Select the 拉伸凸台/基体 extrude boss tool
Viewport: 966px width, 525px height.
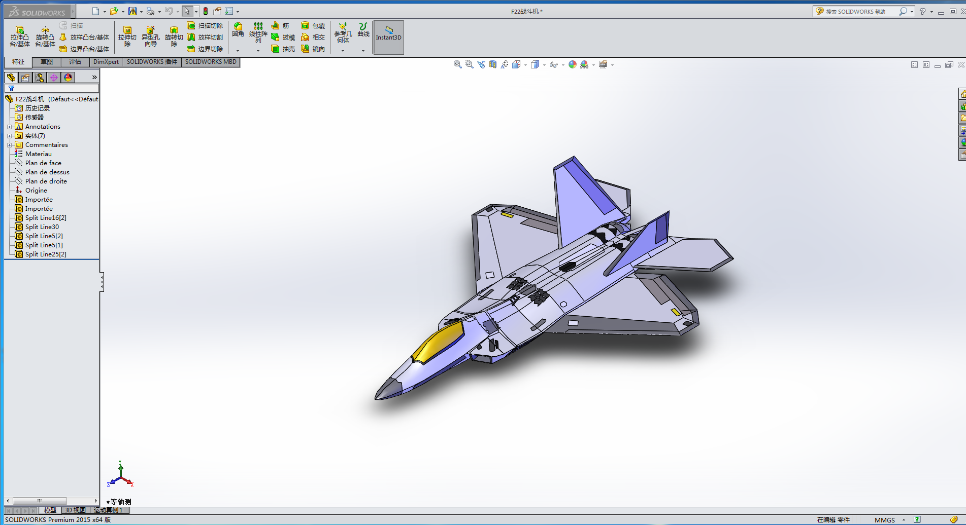click(x=20, y=36)
